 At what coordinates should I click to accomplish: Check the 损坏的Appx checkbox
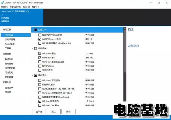tap(40, 66)
